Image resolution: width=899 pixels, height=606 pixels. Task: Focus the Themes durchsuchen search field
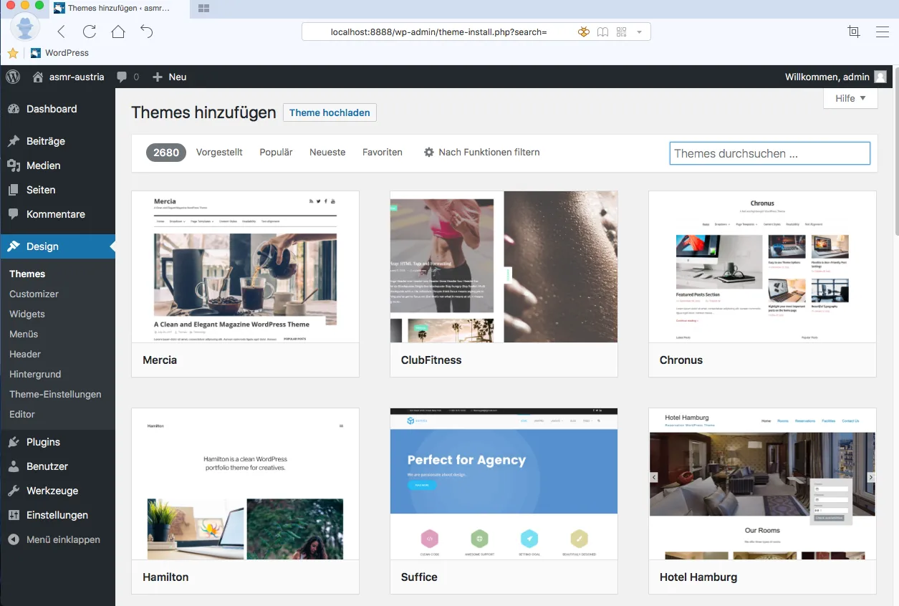[x=770, y=153]
